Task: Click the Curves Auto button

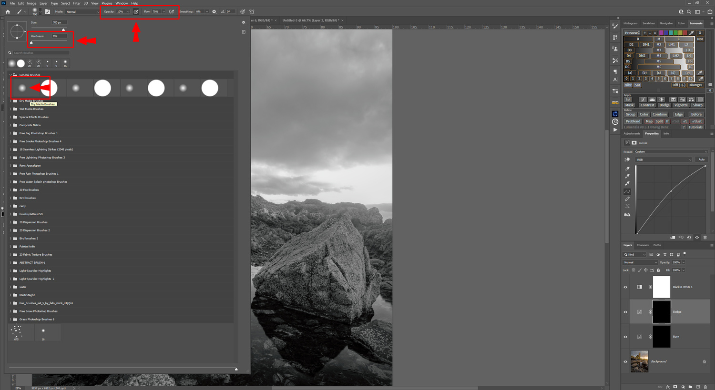Action: (702, 160)
